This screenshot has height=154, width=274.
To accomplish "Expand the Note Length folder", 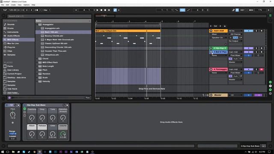I will [x=37, y=66].
